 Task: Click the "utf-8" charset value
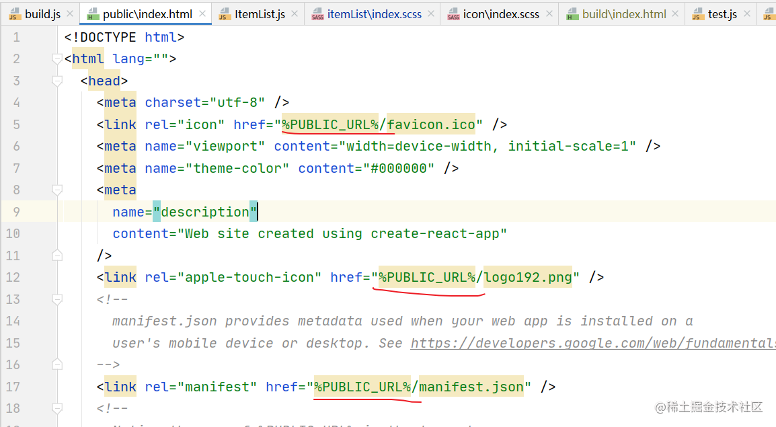(237, 102)
